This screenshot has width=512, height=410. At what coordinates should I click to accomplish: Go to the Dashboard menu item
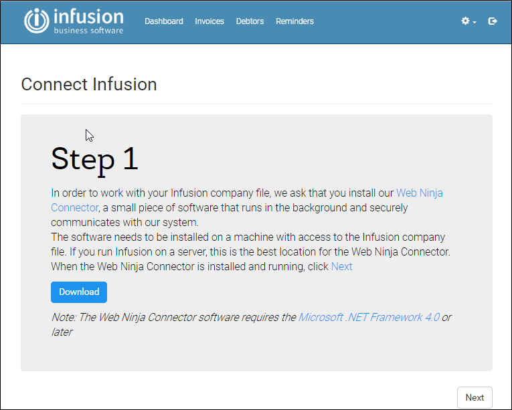(164, 21)
